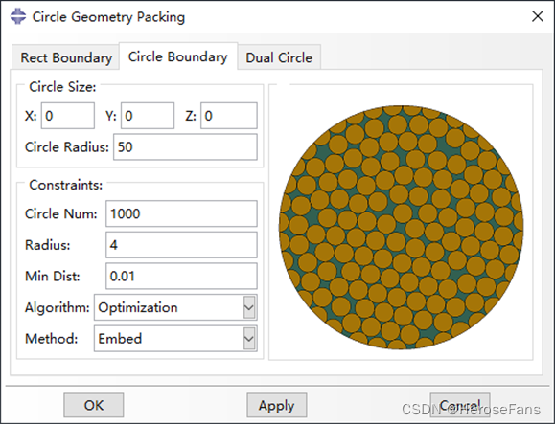Viewport: 555px width, 424px height.
Task: Click the Circle Geometry Packing app icon
Action: coord(18,16)
